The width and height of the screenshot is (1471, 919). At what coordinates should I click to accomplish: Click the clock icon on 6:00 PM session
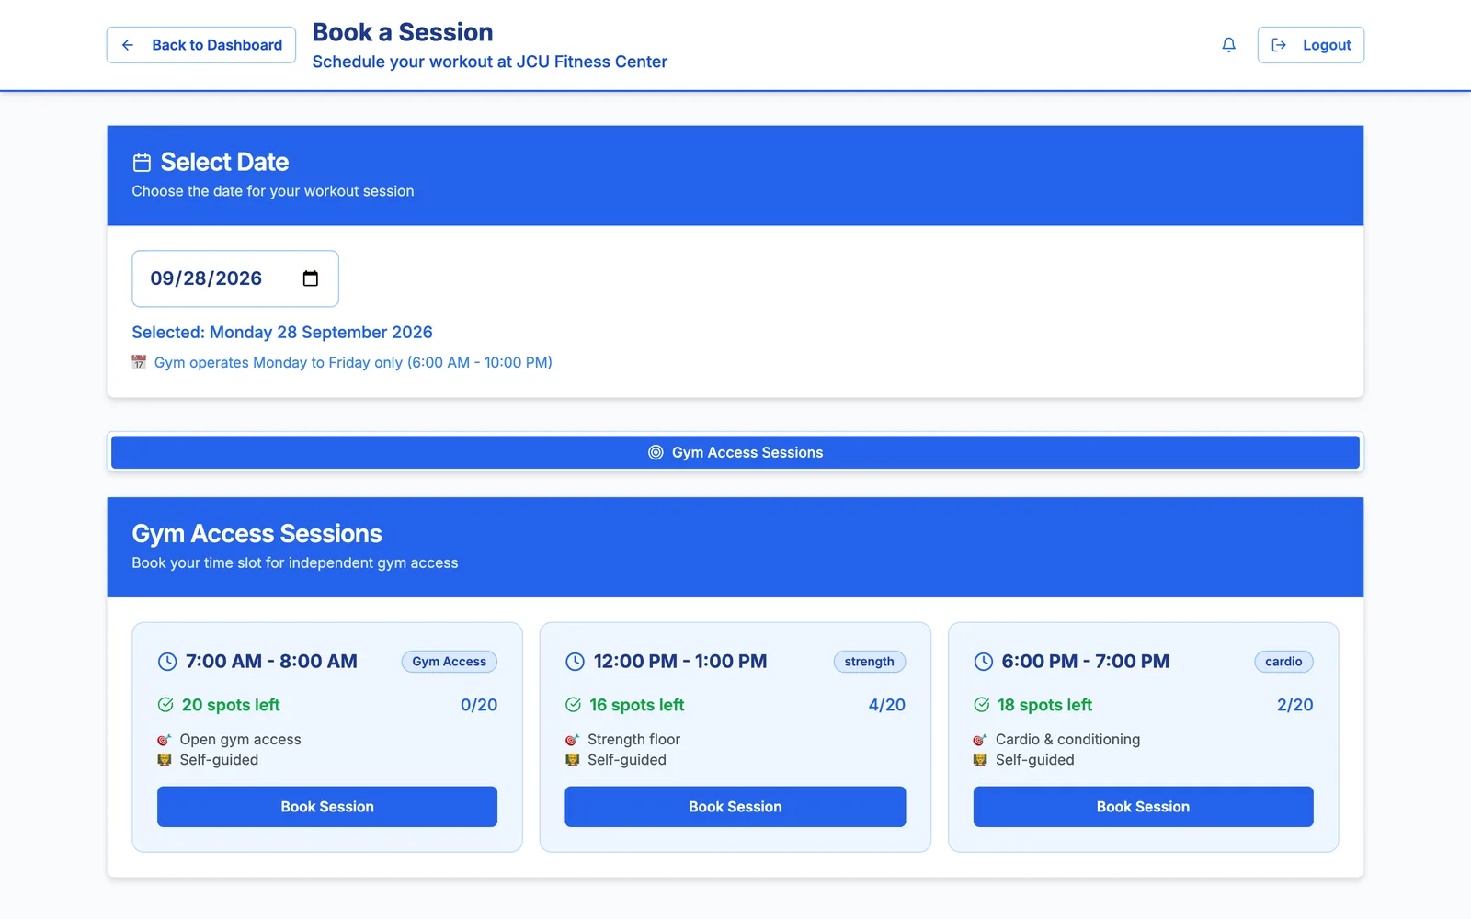(983, 662)
